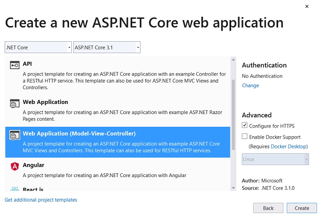Select the API template icon
Screen dimensions: 321x220
click(15, 65)
